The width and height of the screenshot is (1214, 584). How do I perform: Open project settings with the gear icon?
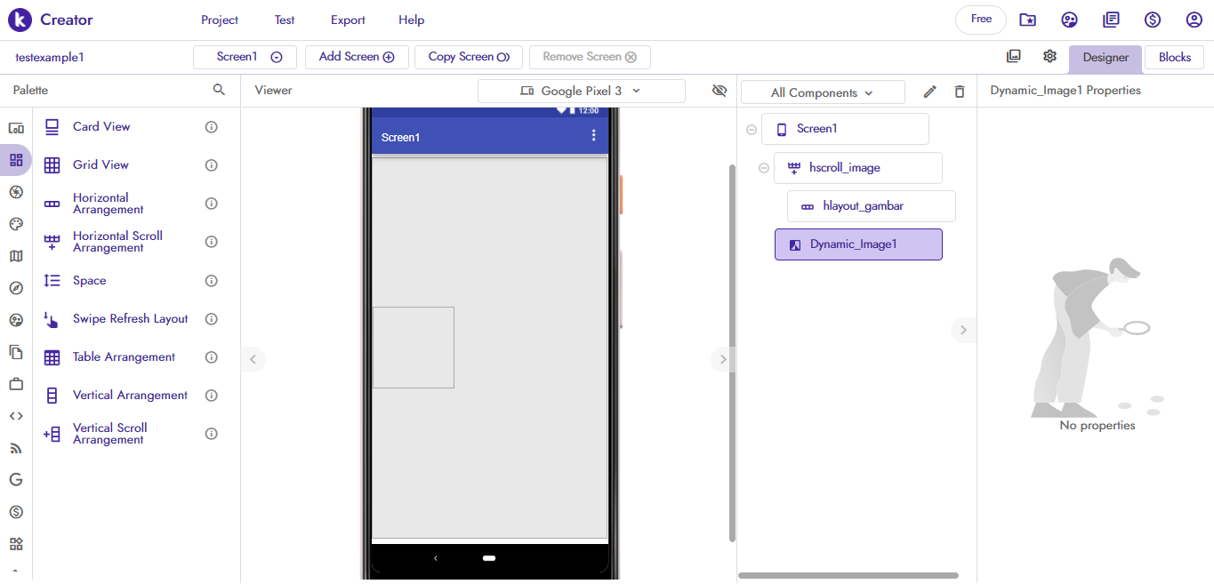[x=1049, y=55]
